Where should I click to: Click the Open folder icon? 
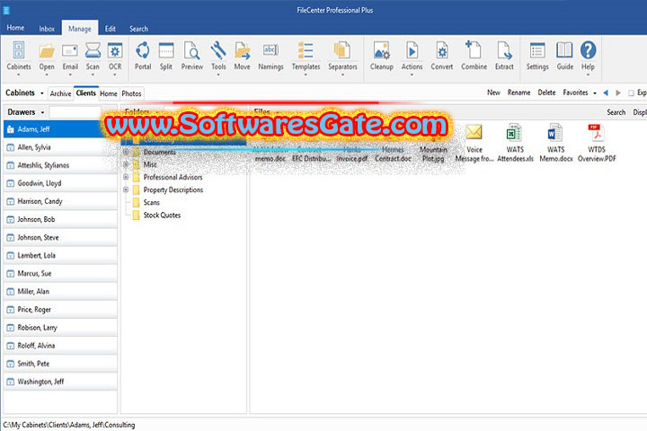pos(46,50)
